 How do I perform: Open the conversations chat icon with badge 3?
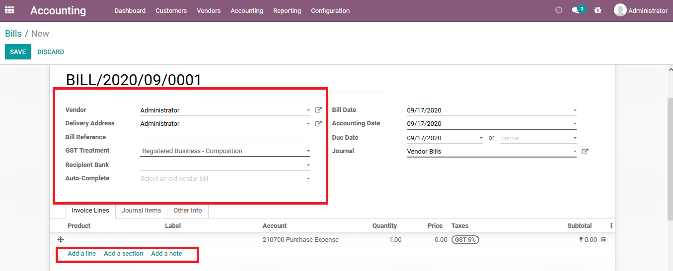point(578,10)
